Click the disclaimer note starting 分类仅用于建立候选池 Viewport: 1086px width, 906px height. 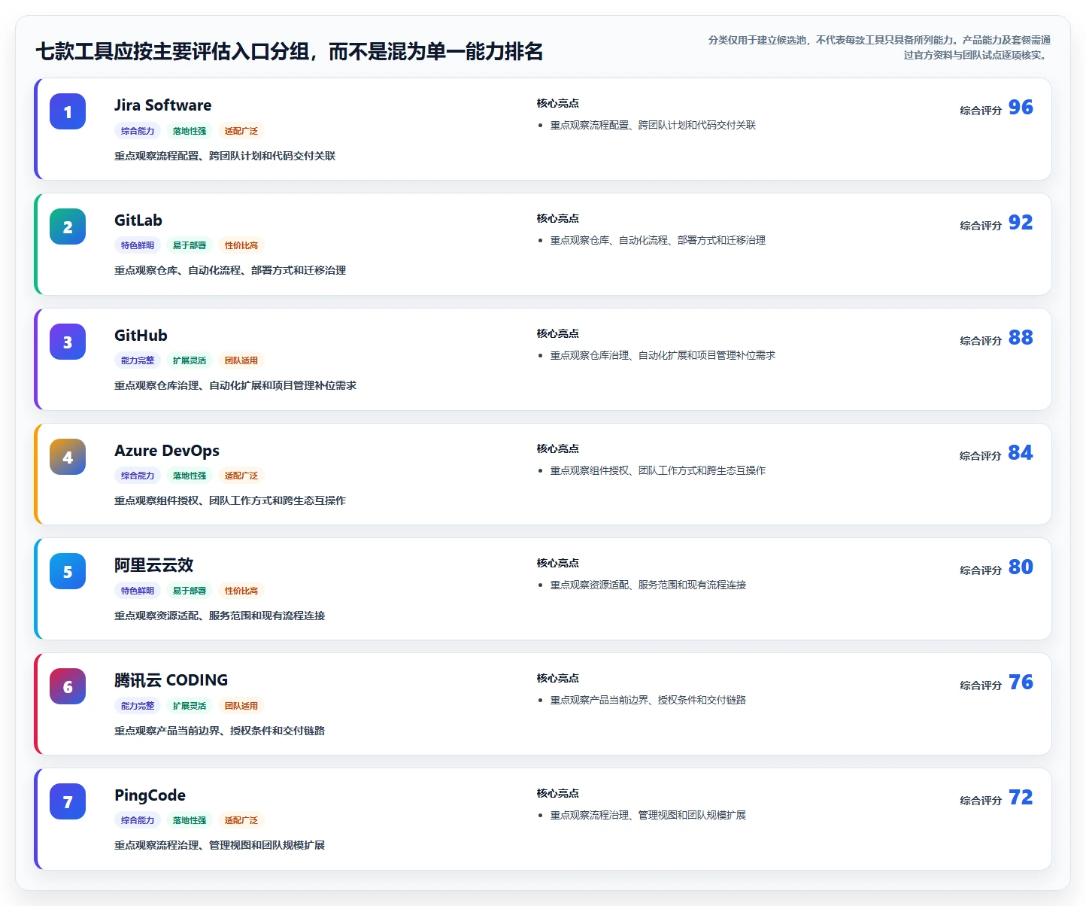[x=879, y=47]
